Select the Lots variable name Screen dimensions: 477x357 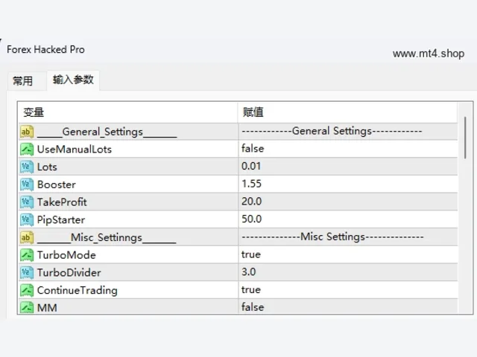pyautogui.click(x=47, y=167)
